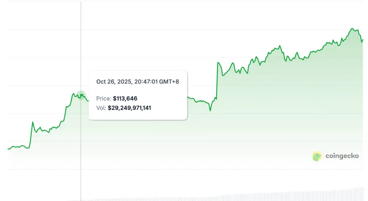Click the "Price:" label in tooltip
Image resolution: width=368 pixels, height=201 pixels.
pyautogui.click(x=103, y=99)
